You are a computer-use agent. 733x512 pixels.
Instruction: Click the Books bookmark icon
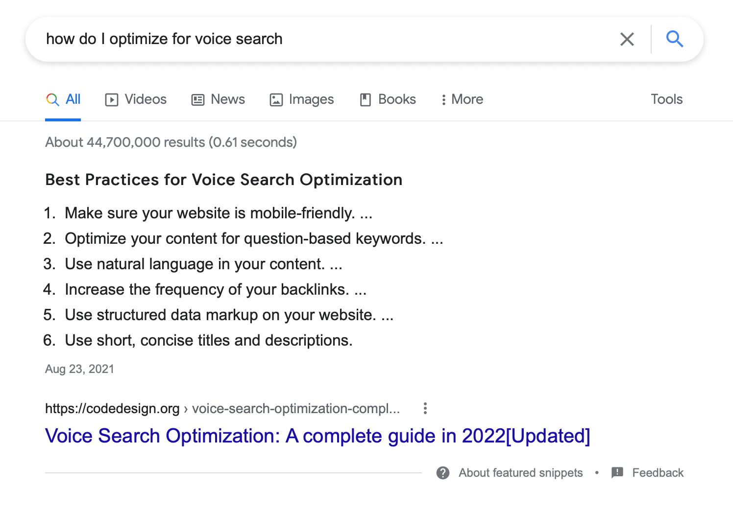coord(365,99)
